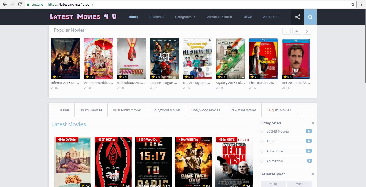The image size is (366, 187).
Task: Select the Trailer tab
Action: click(x=64, y=110)
